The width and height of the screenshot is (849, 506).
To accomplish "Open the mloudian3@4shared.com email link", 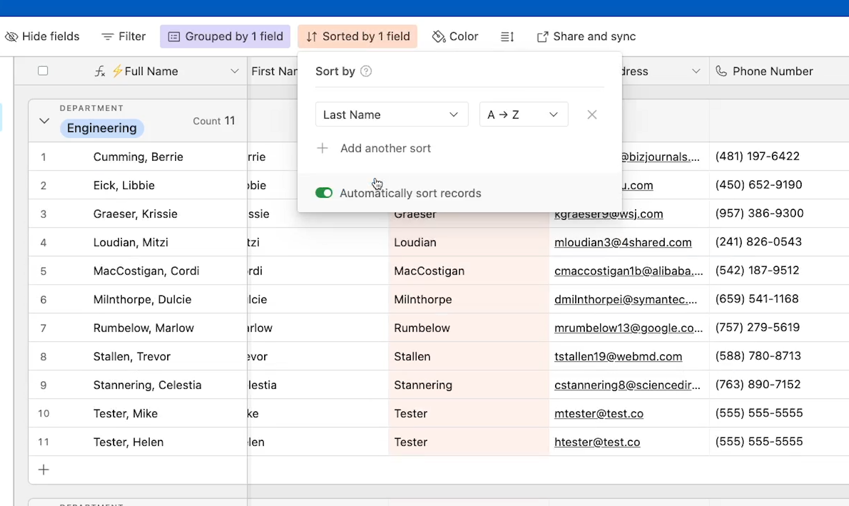I will tap(623, 242).
